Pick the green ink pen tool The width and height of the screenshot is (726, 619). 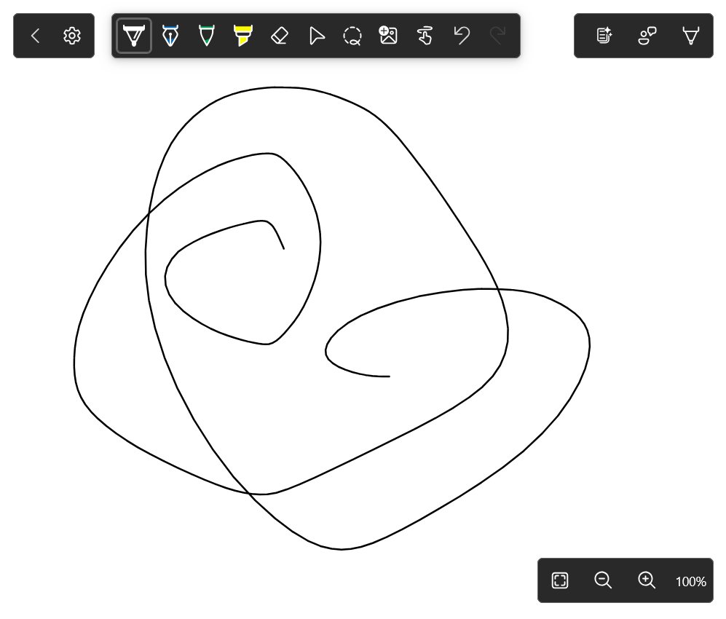(x=206, y=35)
